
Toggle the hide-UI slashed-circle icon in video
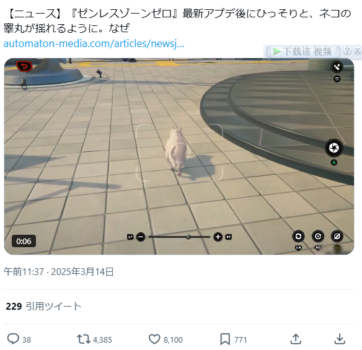pyautogui.click(x=337, y=236)
